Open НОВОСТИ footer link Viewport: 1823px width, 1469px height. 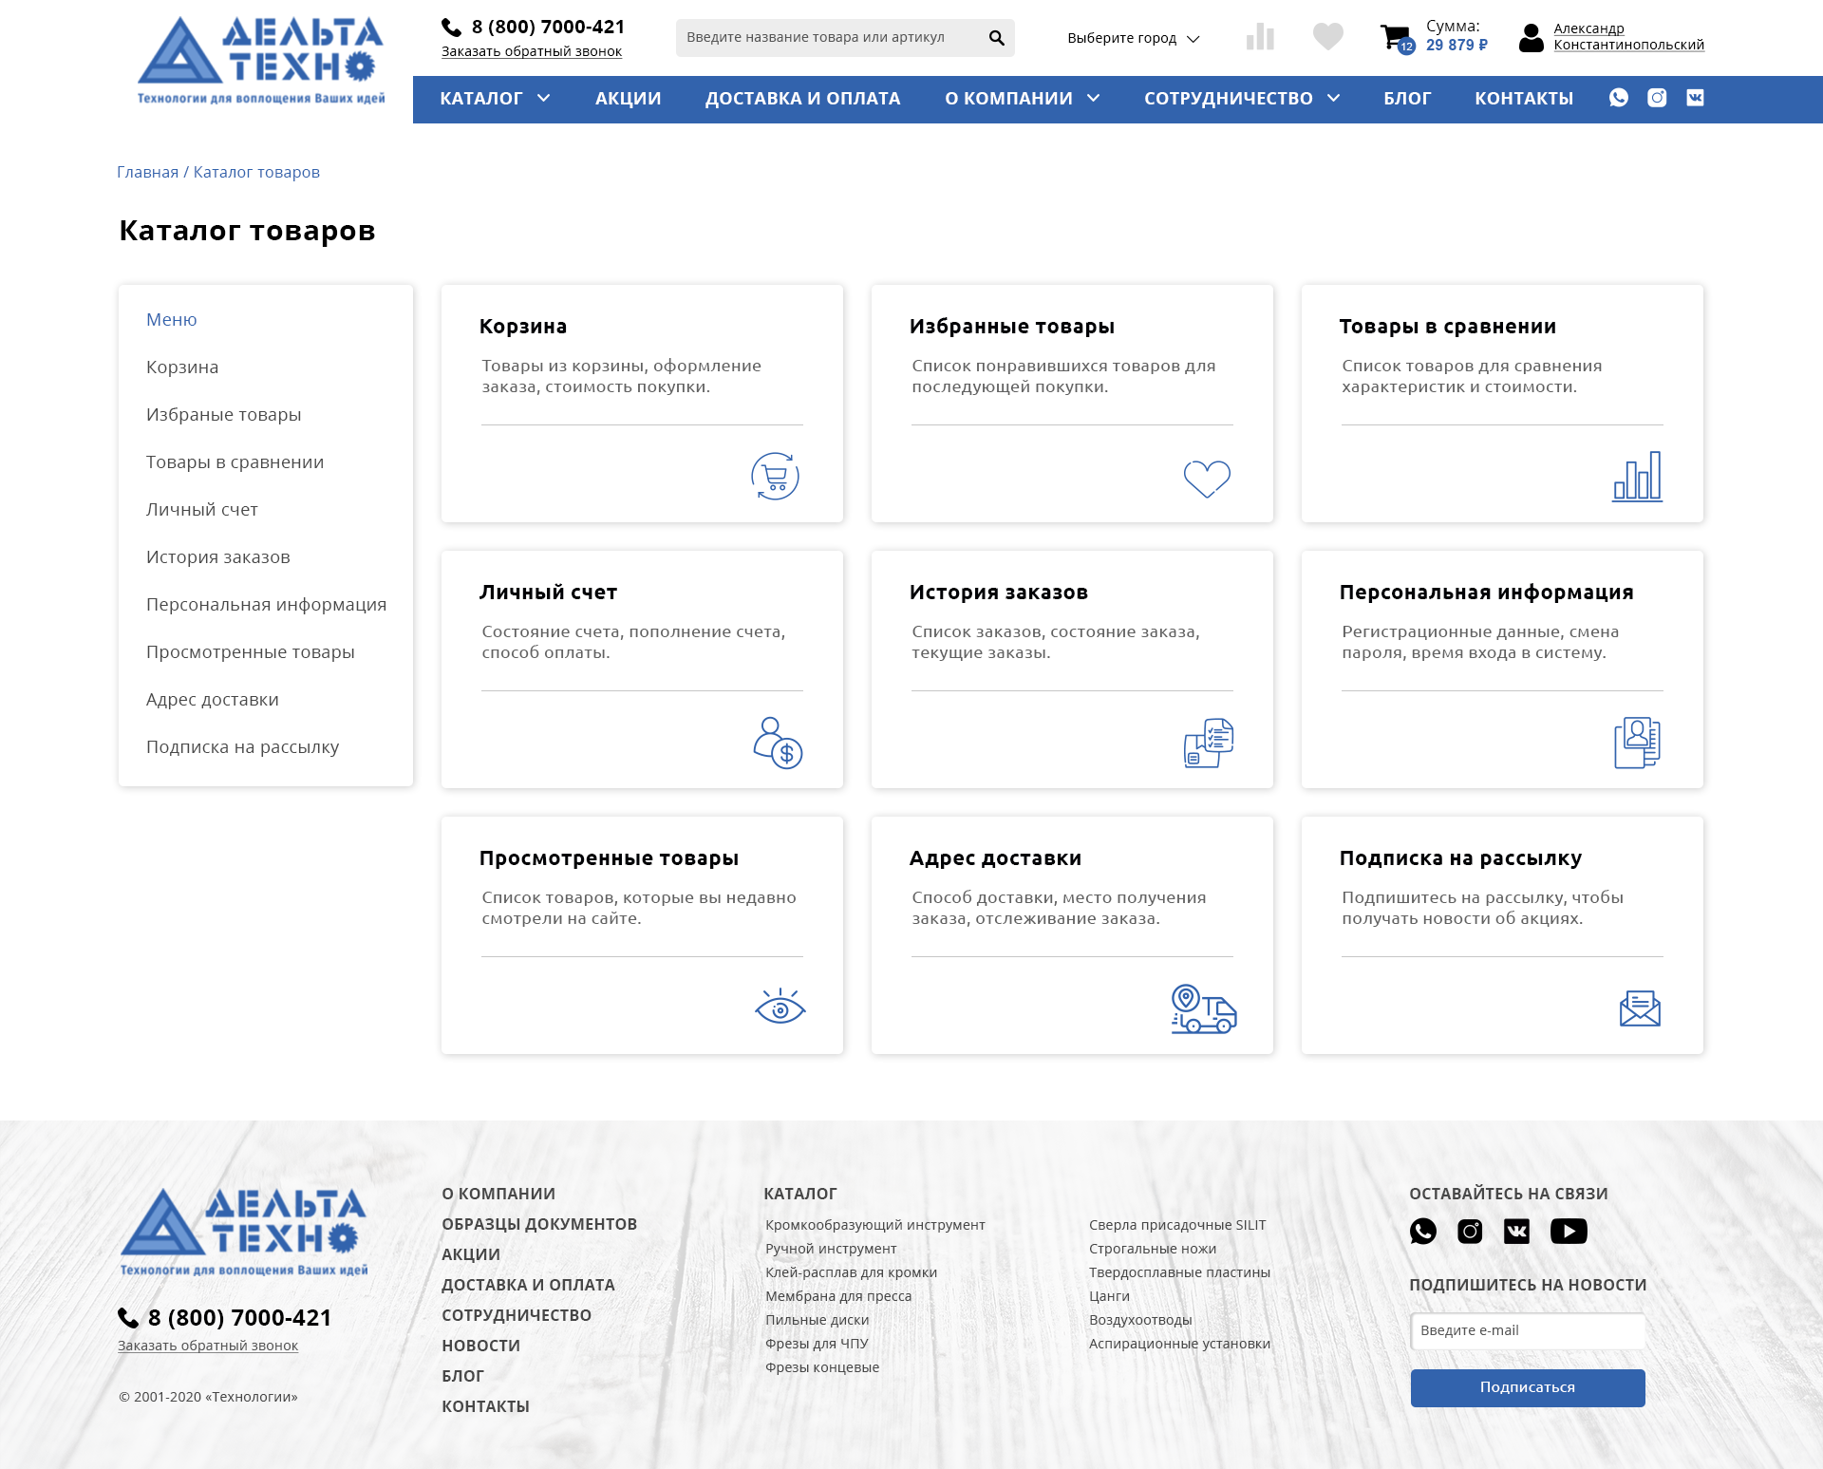480,1347
